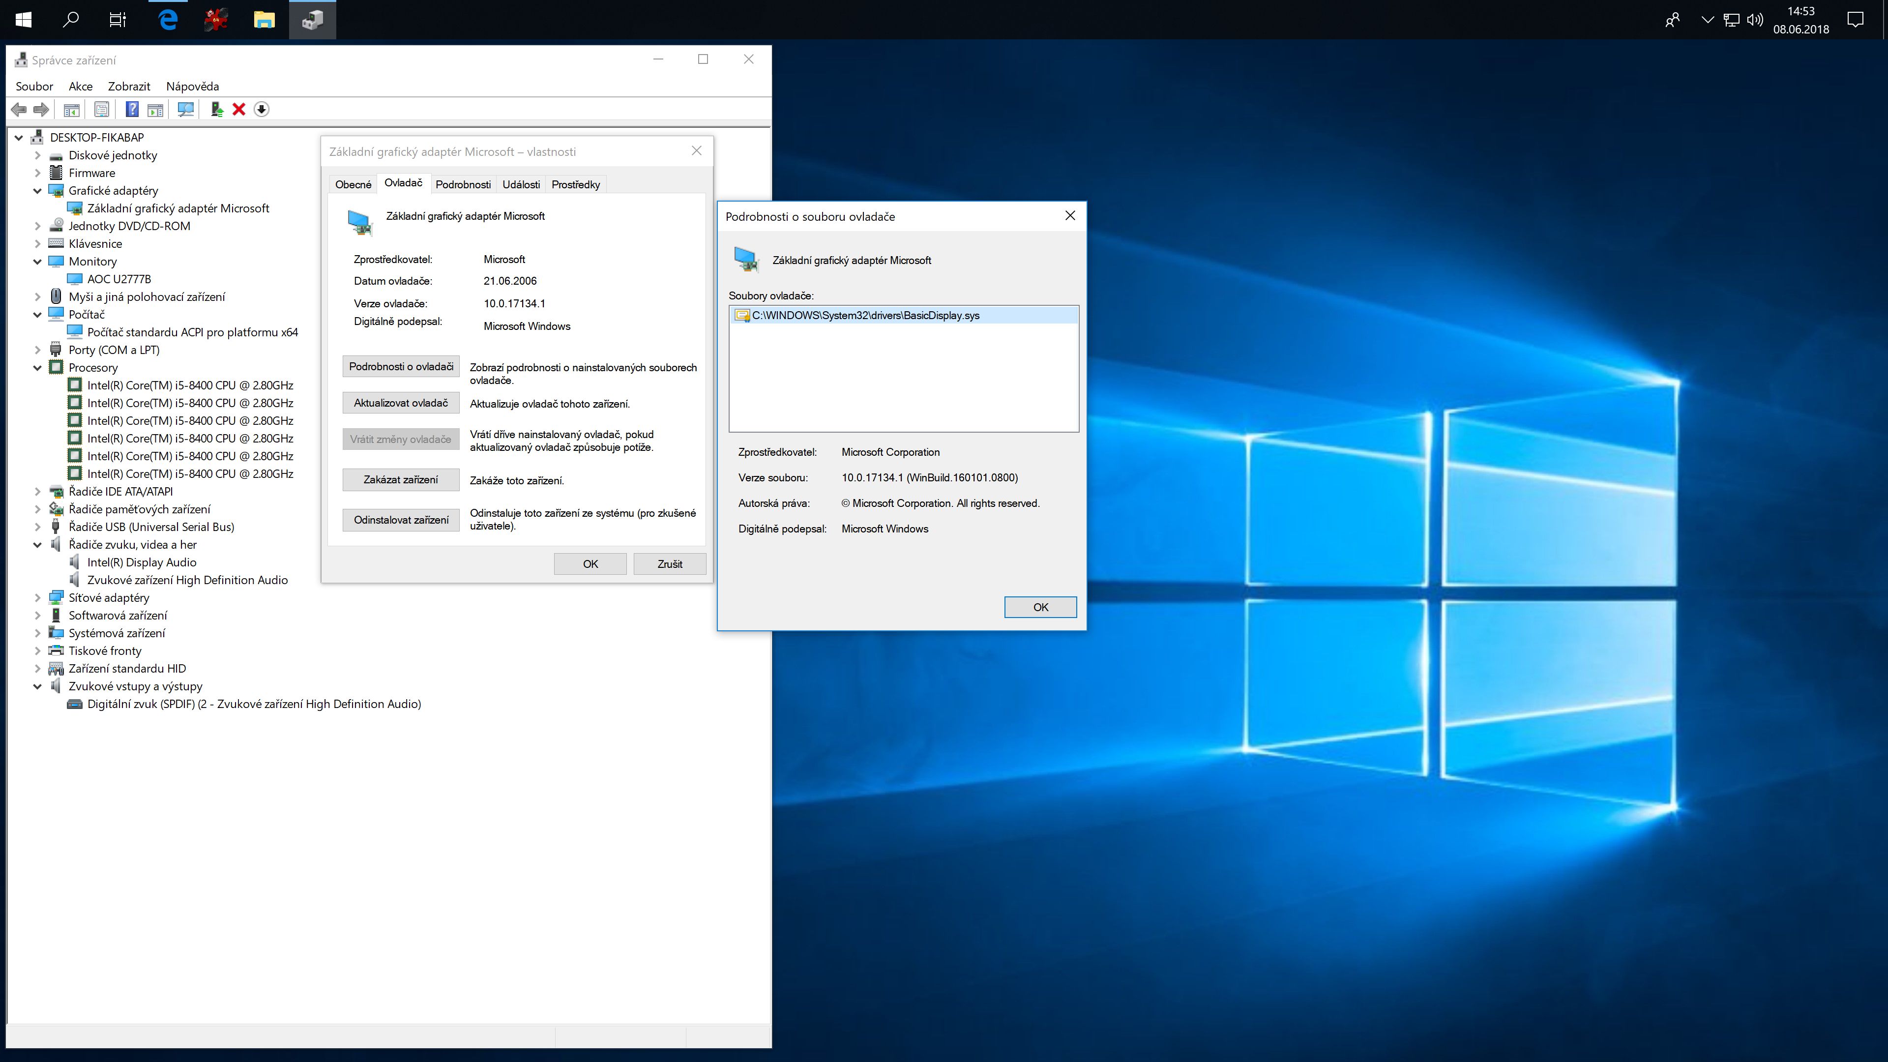Expand the Diskové jednotky node
This screenshot has height=1062, width=1888.
(37, 155)
